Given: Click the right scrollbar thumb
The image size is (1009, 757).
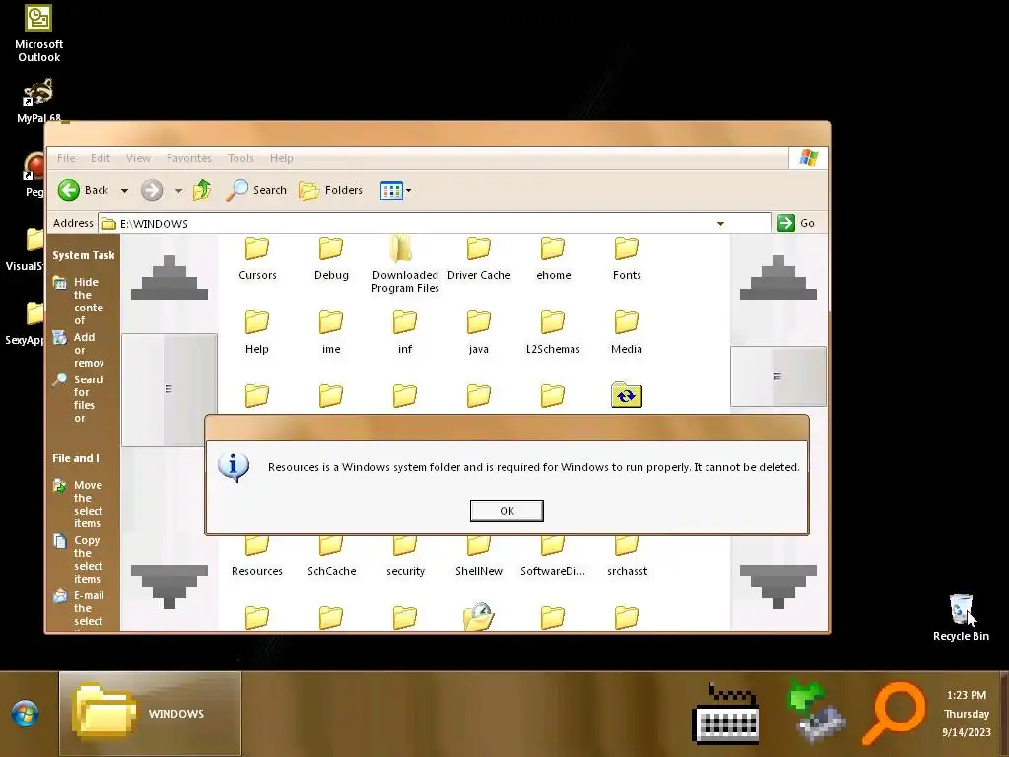Looking at the screenshot, I should pos(778,377).
